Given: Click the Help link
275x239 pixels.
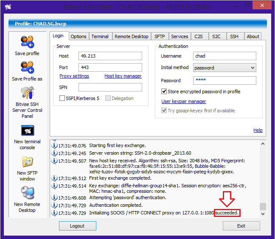Looking at the screenshot, I should (x=258, y=130).
